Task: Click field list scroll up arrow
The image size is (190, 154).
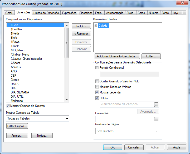Action: (x=67, y=25)
